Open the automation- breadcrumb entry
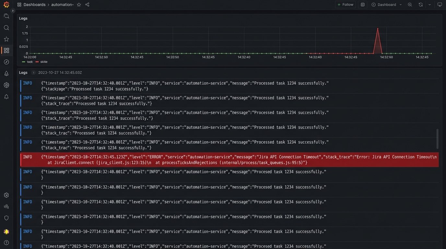 [62, 5]
